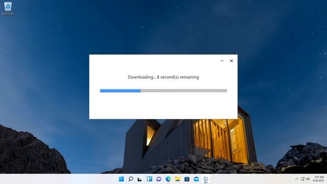Open File Explorer from the taskbar
This screenshot has width=327, height=184.
(177, 179)
